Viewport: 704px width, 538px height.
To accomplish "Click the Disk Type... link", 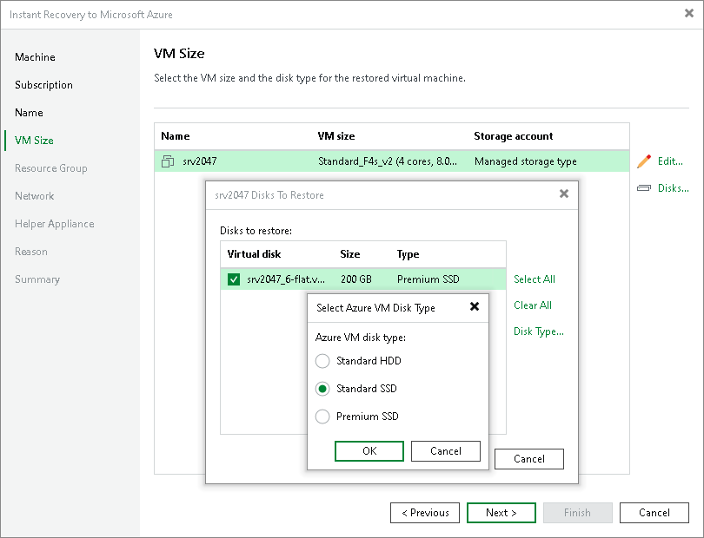I will [538, 331].
